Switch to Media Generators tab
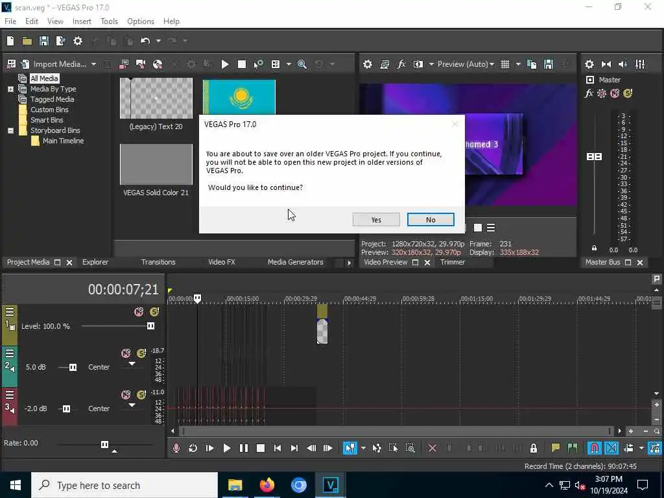 (295, 262)
